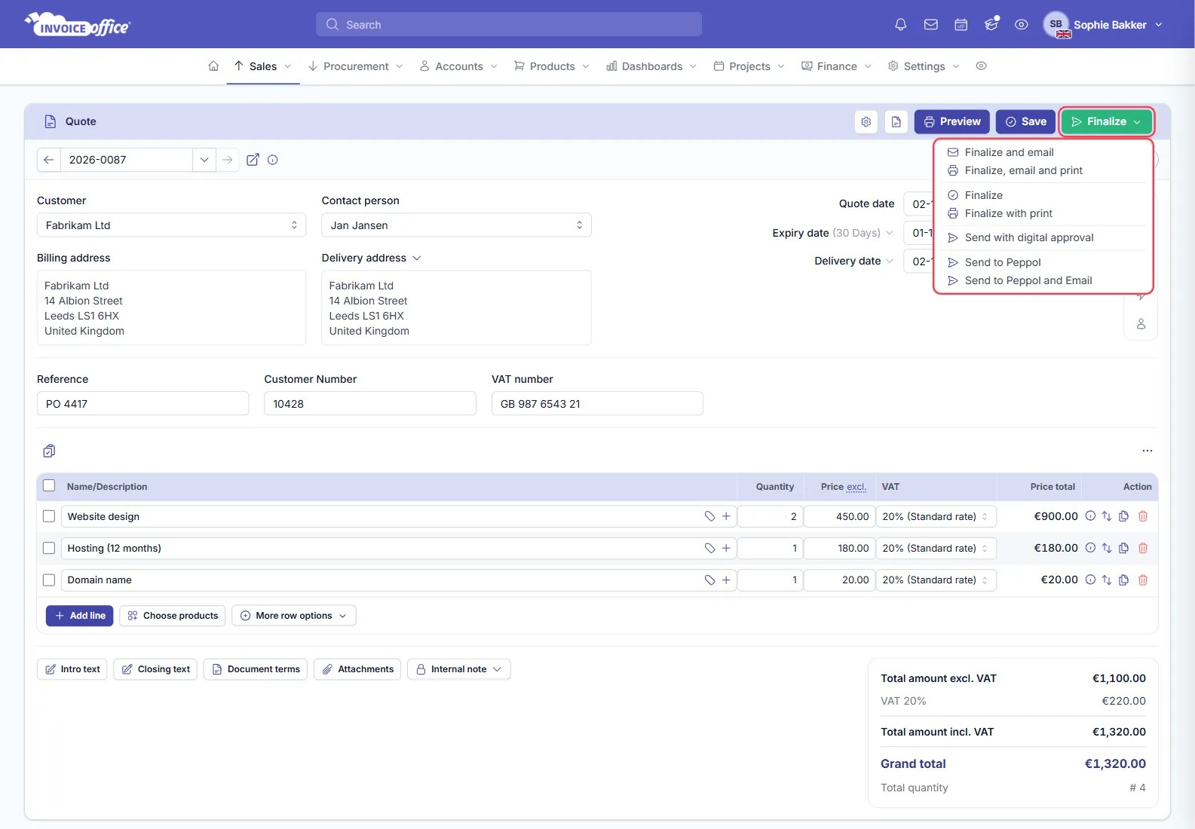
Task: Click quantity field of Website design
Action: click(770, 516)
